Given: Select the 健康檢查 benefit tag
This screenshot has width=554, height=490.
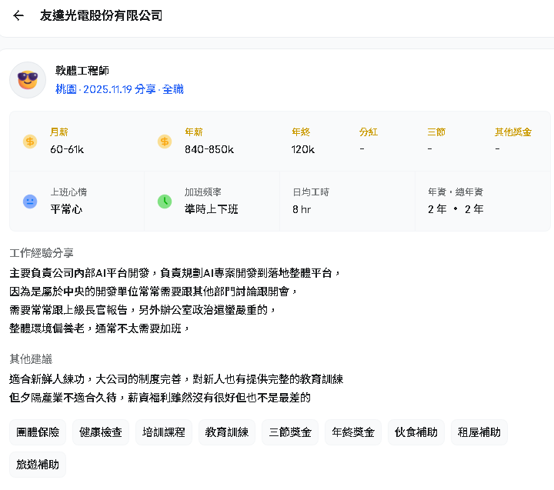Looking at the screenshot, I should (x=101, y=432).
